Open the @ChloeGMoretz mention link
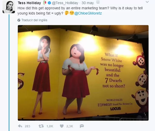 85,13
